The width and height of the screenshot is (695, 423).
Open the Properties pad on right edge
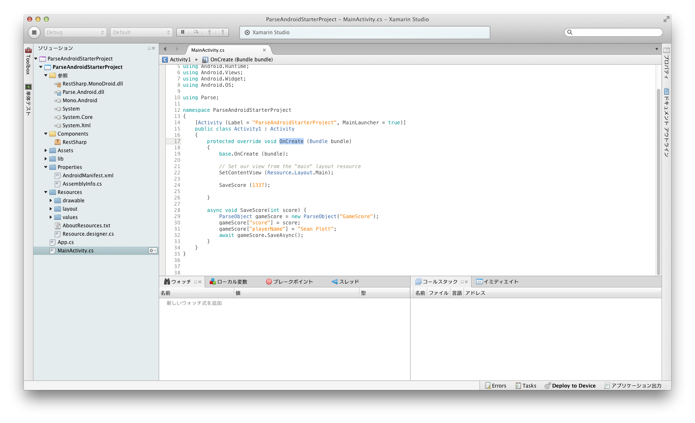point(667,63)
